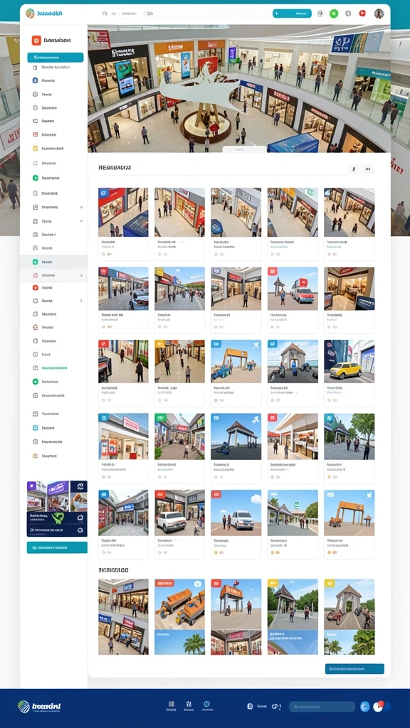410x728 pixels.
Task: Click the red circular icon in header
Action: (362, 14)
